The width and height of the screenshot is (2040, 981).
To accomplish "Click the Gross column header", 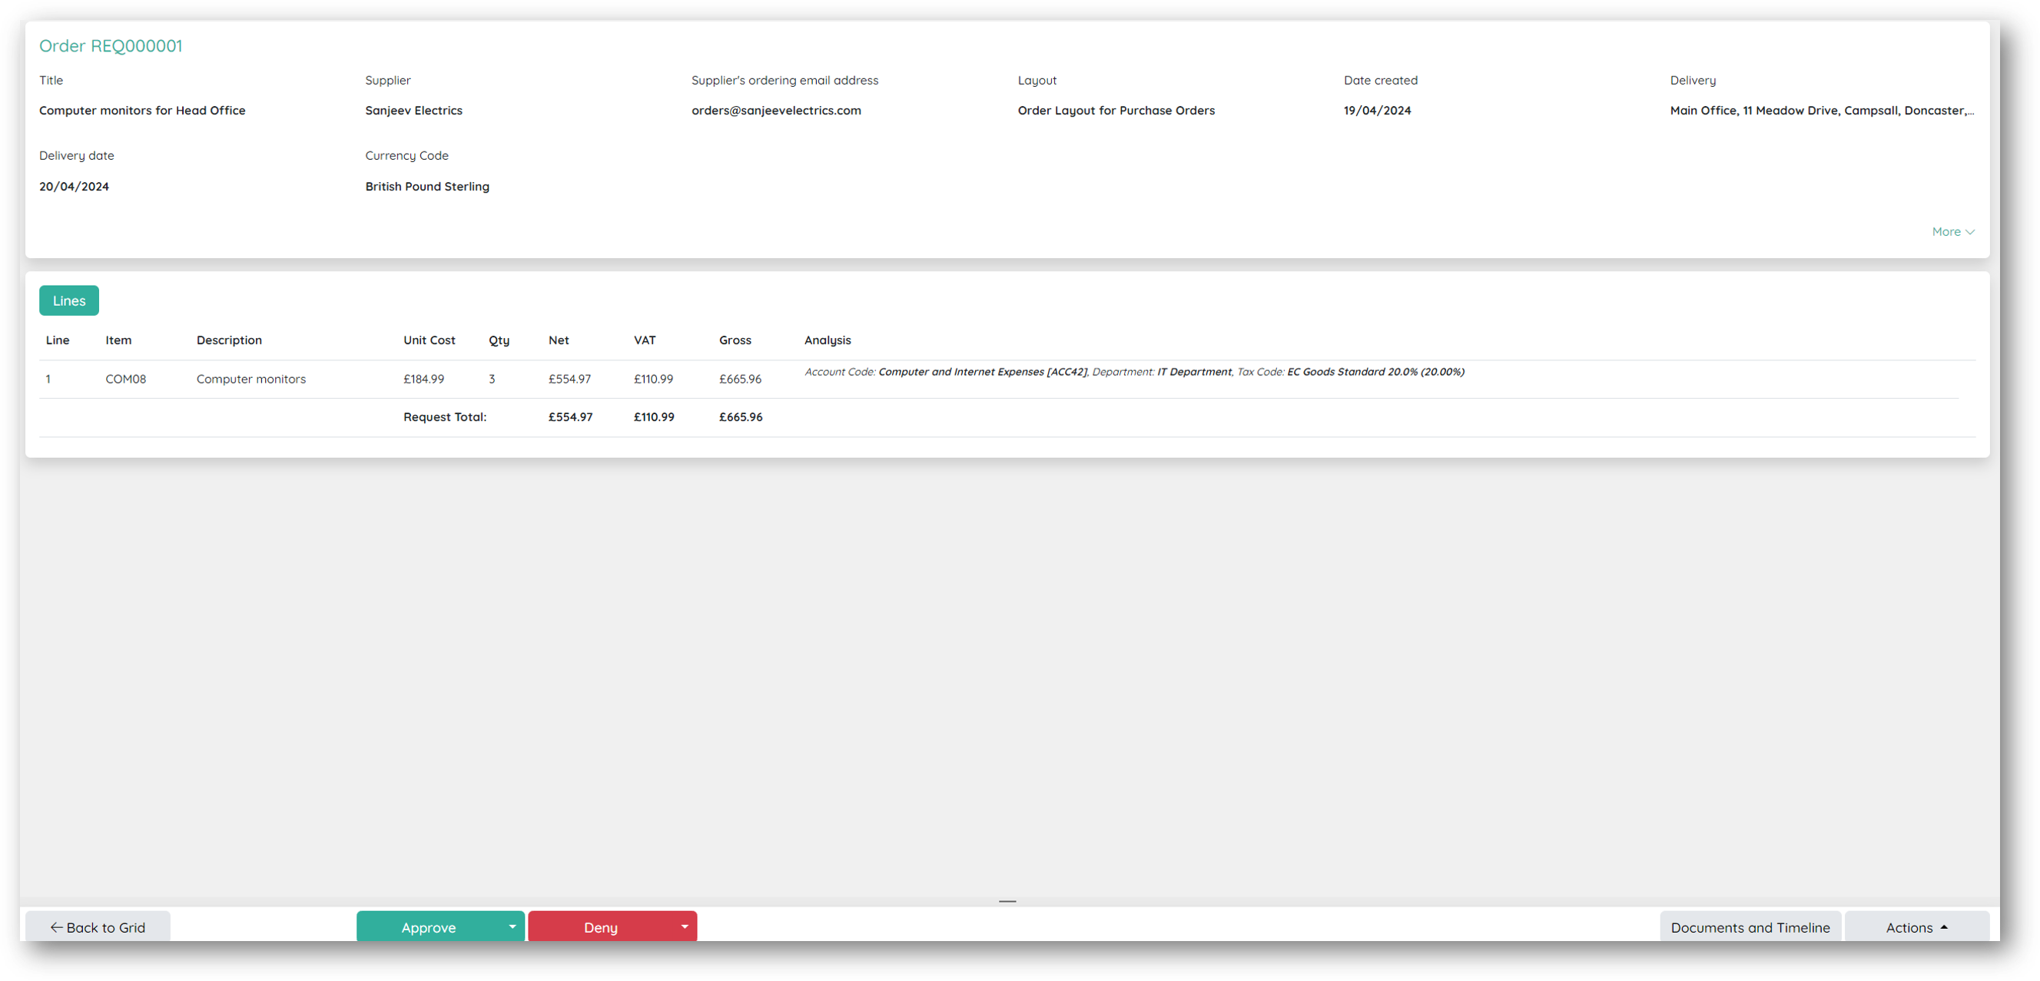I will point(734,340).
